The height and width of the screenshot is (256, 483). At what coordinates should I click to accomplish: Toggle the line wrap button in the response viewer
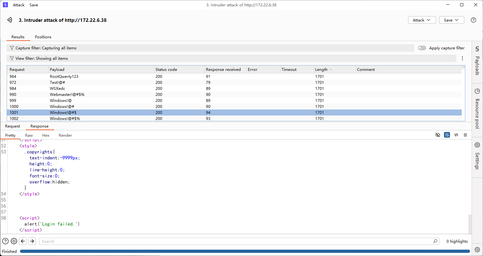tap(447, 135)
